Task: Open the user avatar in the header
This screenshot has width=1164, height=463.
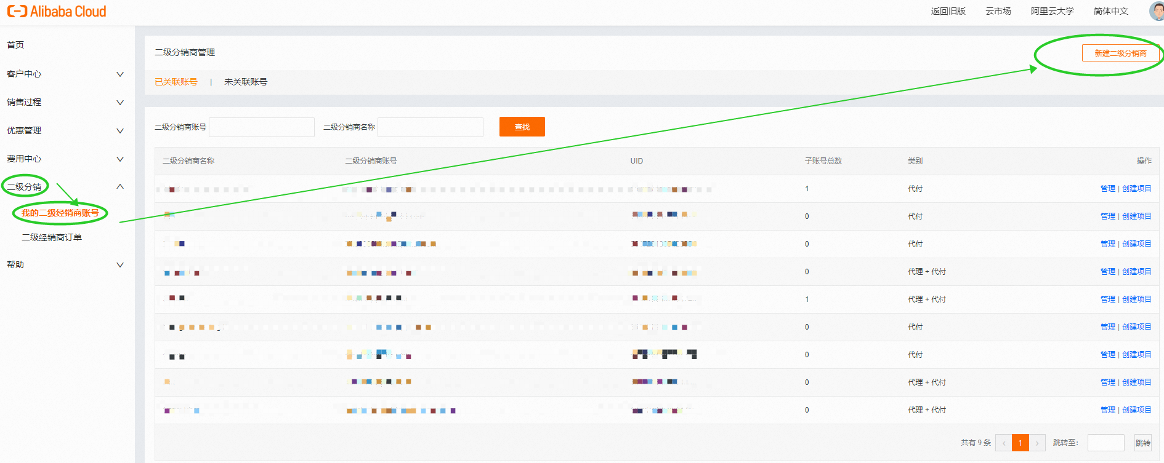Action: coord(1157,11)
